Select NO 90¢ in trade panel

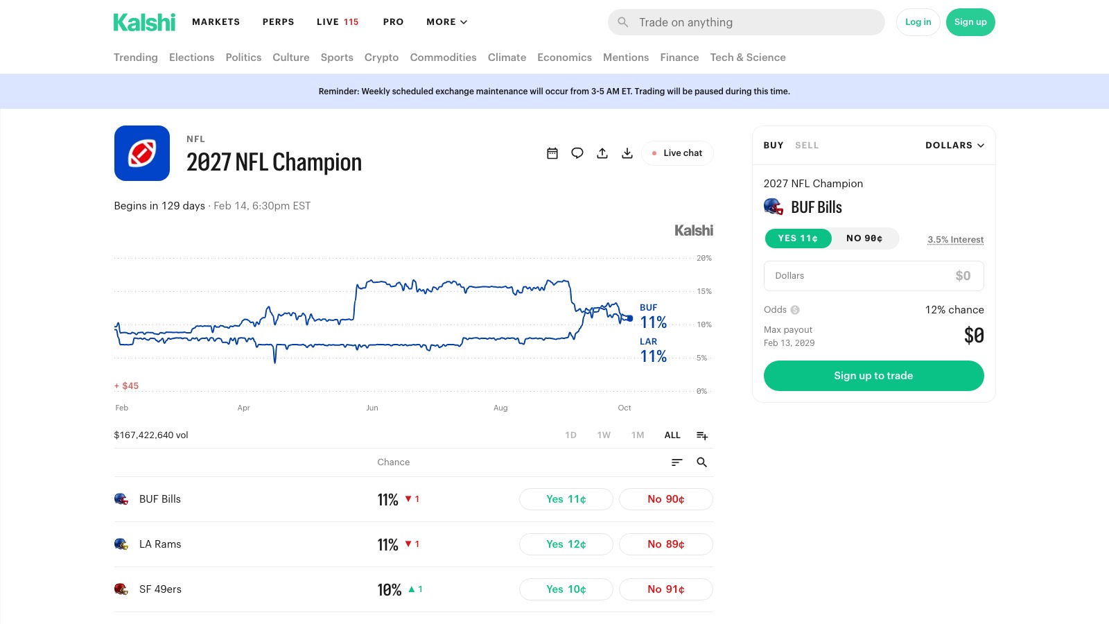tap(864, 239)
